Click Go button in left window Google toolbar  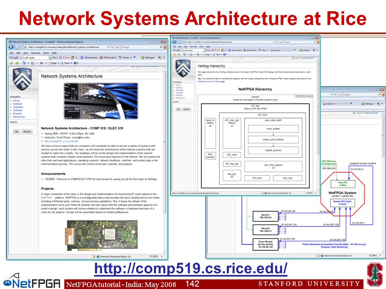(x=54, y=57)
